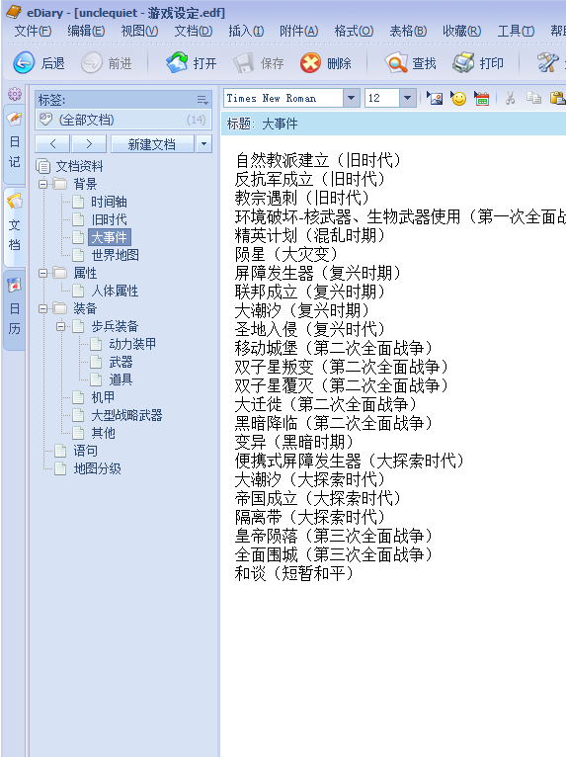Screen dimensions: 566x757
Task: Open the 人体属性 document
Action: coord(115,291)
